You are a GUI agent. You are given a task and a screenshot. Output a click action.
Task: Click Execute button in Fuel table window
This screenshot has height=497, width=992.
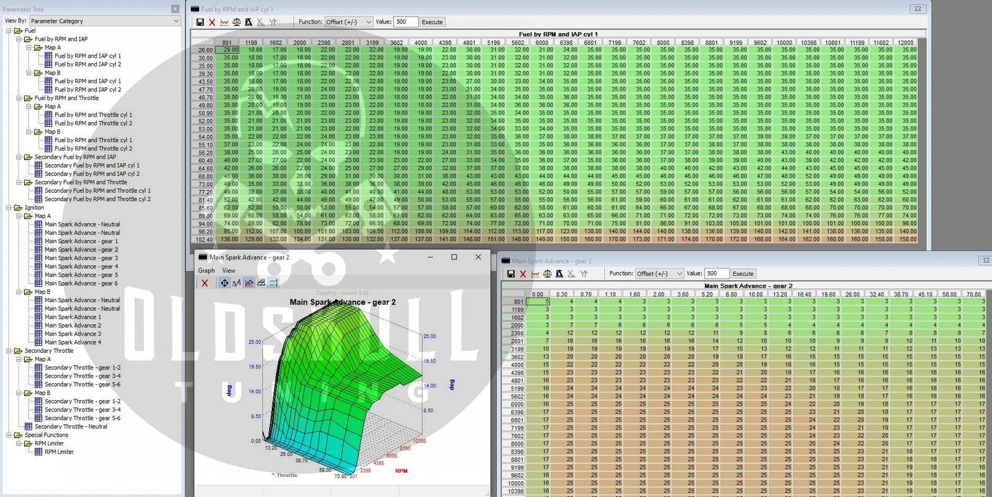tap(432, 22)
